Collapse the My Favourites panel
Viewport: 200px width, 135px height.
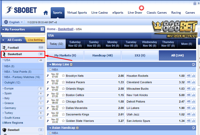(x=3, y=30)
